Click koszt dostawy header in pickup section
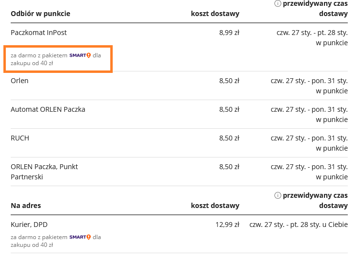Image resolution: width=358 pixels, height=260 pixels. pyautogui.click(x=215, y=14)
